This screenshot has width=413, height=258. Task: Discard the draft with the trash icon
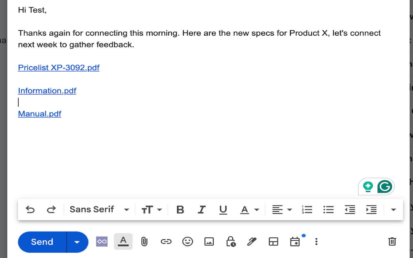click(x=392, y=241)
